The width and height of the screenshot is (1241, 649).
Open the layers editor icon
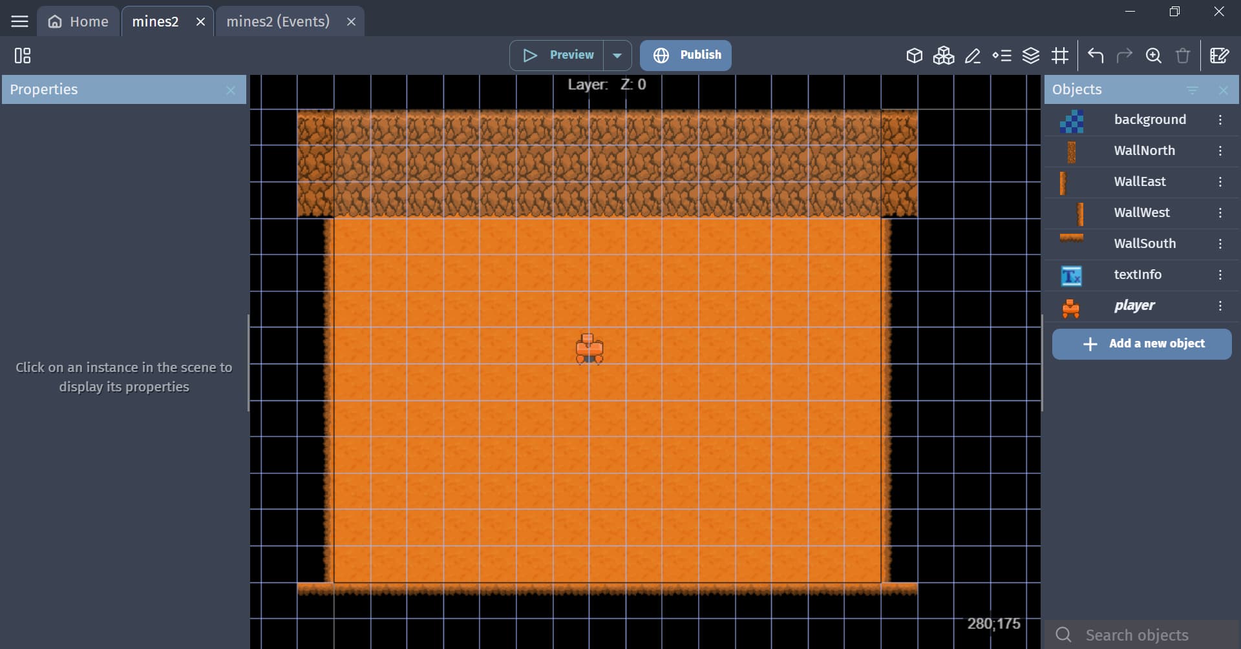(x=1031, y=56)
